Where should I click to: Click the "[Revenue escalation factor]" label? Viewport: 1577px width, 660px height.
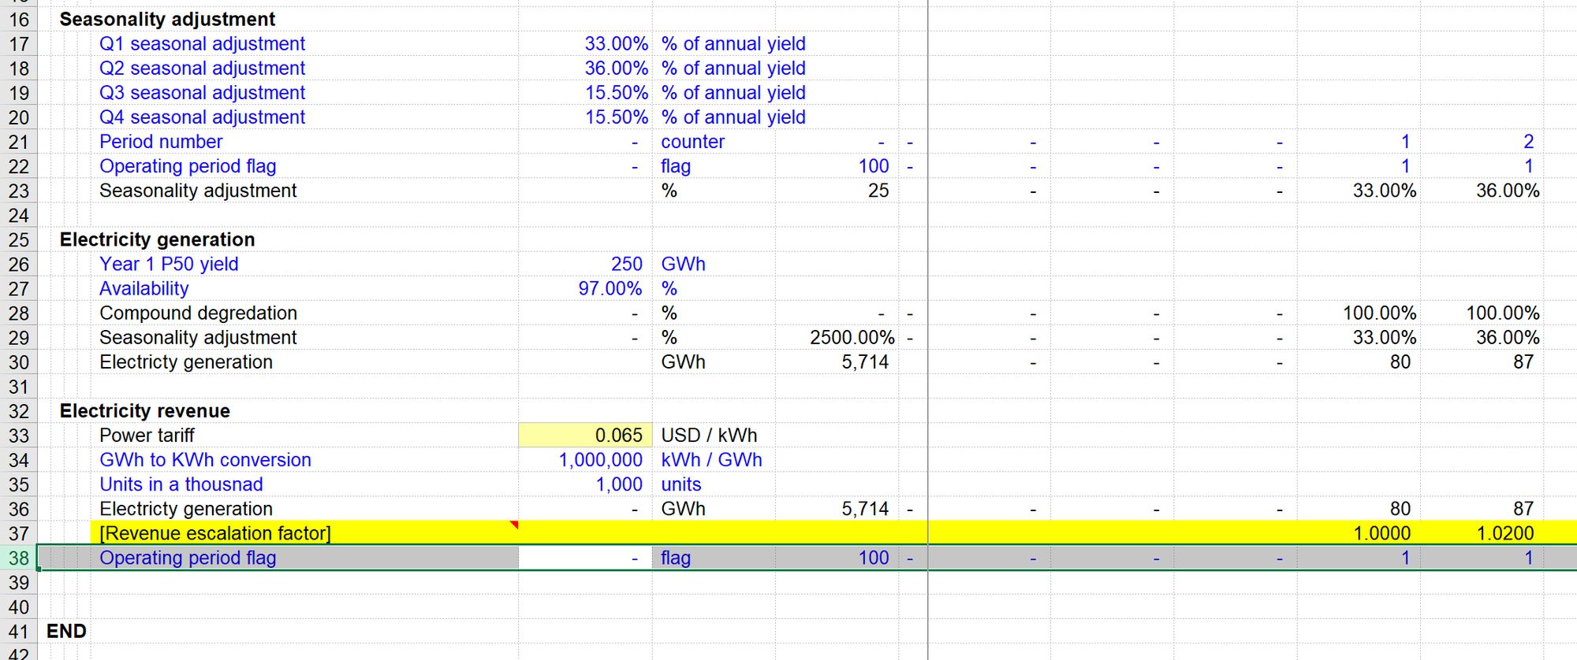click(215, 533)
